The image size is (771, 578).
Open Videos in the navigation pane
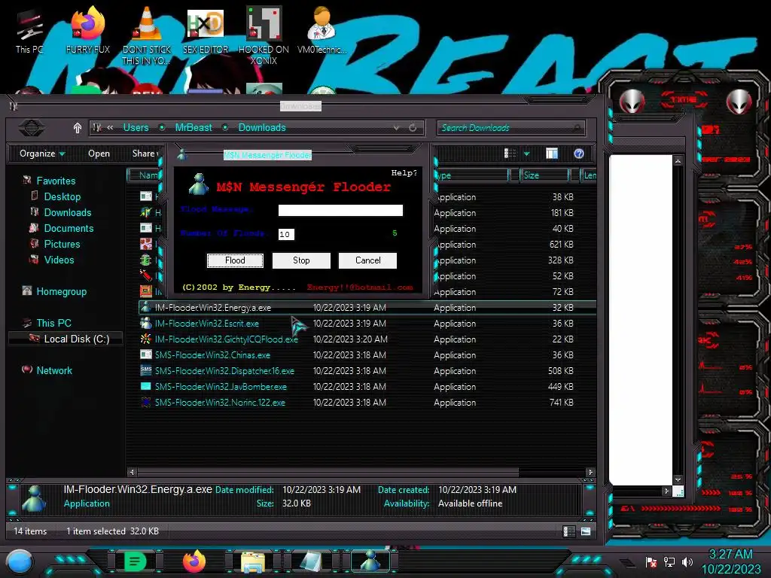(59, 260)
